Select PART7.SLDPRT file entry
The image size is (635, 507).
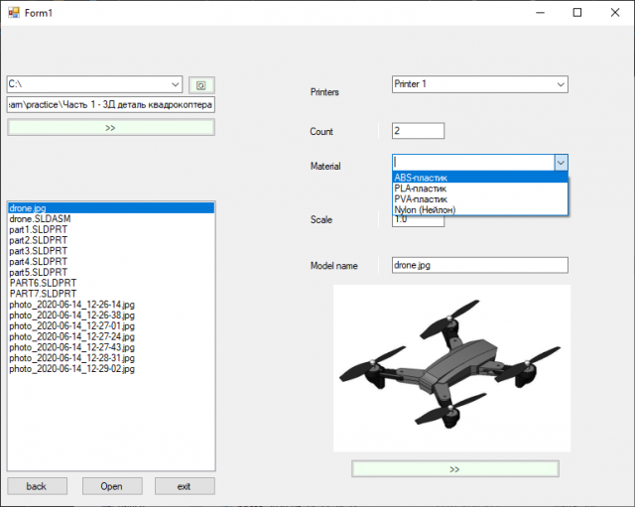43,293
